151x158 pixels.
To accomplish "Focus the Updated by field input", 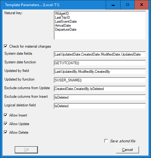I will click(x=100, y=72).
